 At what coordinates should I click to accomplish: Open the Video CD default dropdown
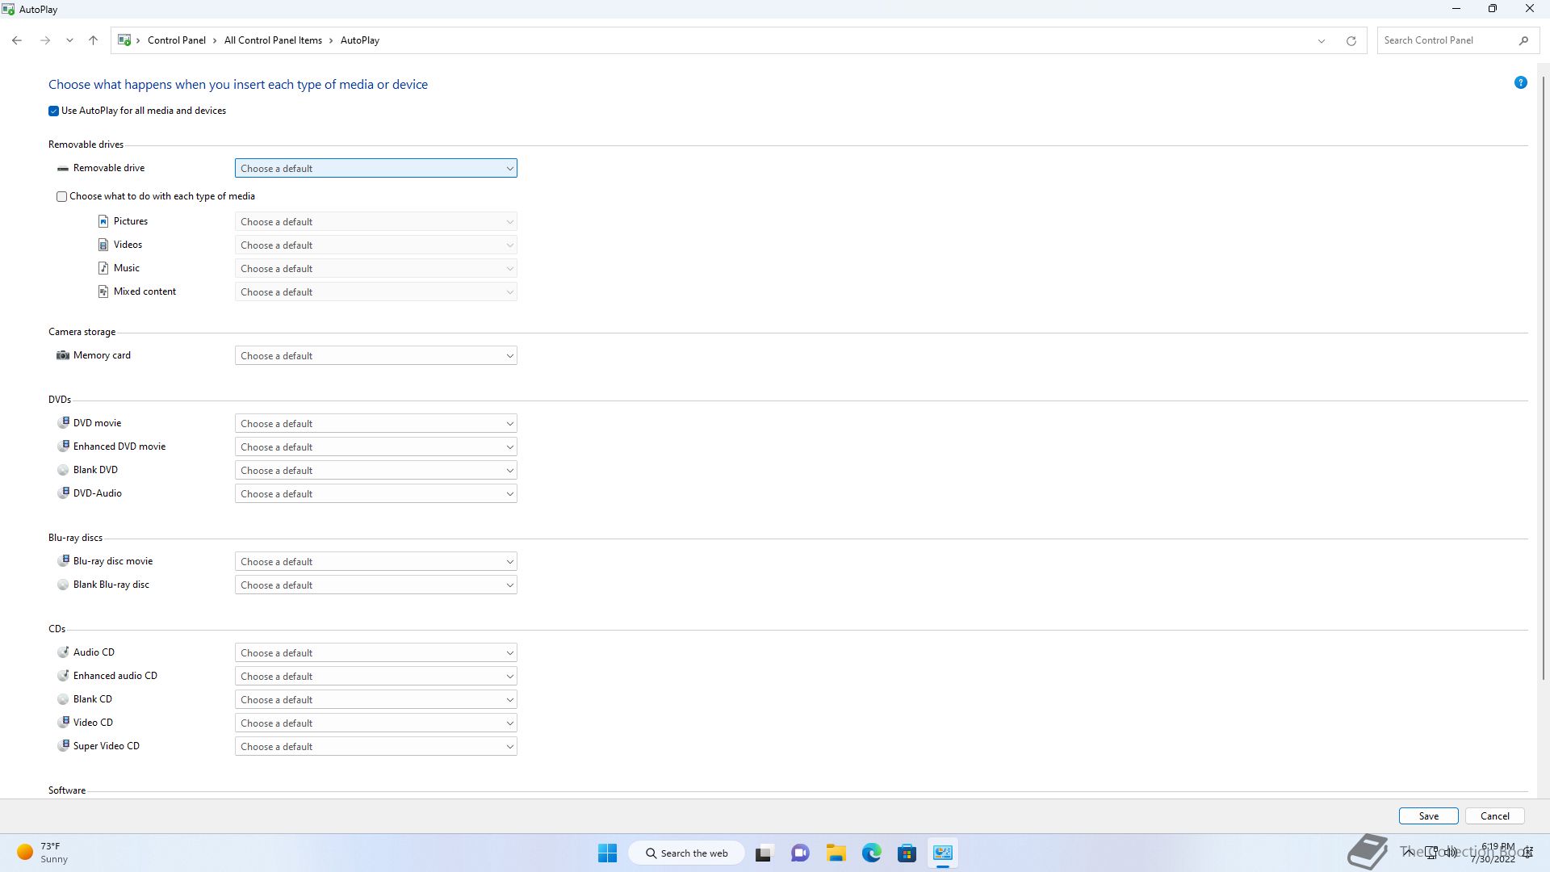pyautogui.click(x=375, y=723)
